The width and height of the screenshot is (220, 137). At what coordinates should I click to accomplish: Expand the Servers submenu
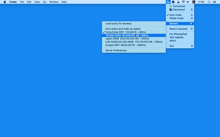coord(180,24)
